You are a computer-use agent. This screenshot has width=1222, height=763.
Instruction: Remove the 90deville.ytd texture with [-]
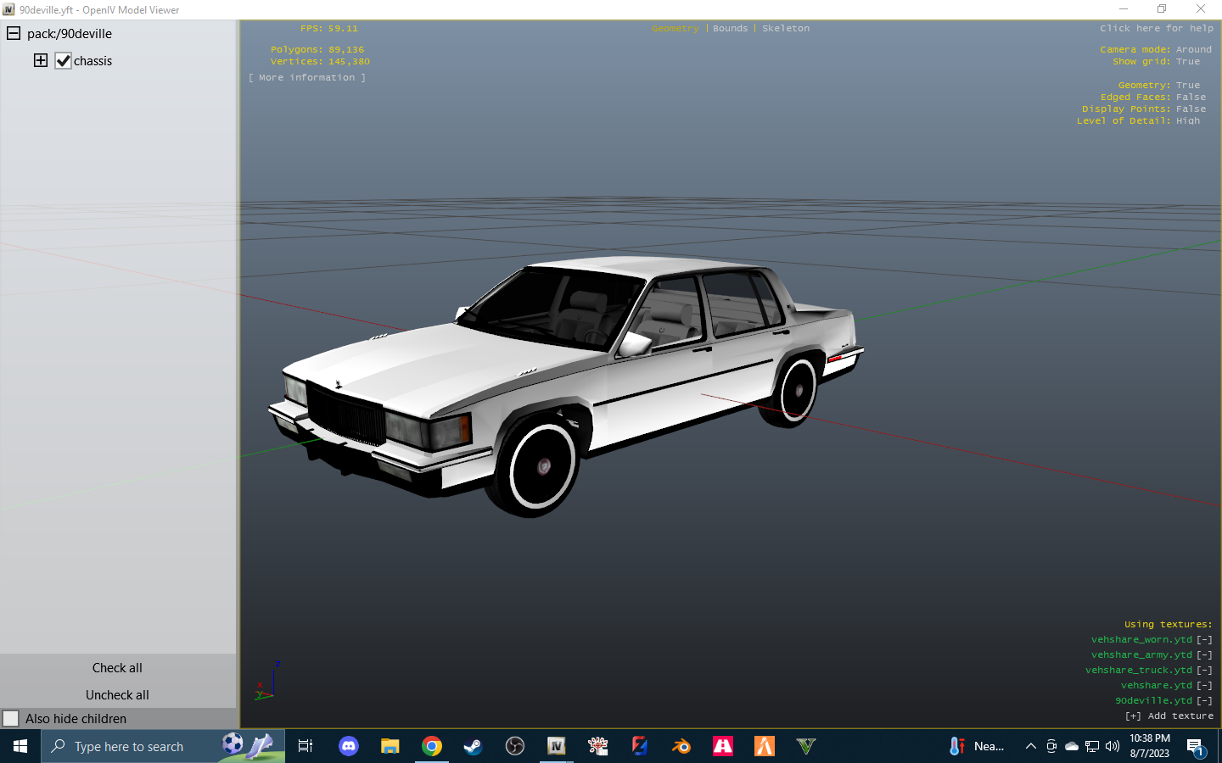[x=1204, y=701]
